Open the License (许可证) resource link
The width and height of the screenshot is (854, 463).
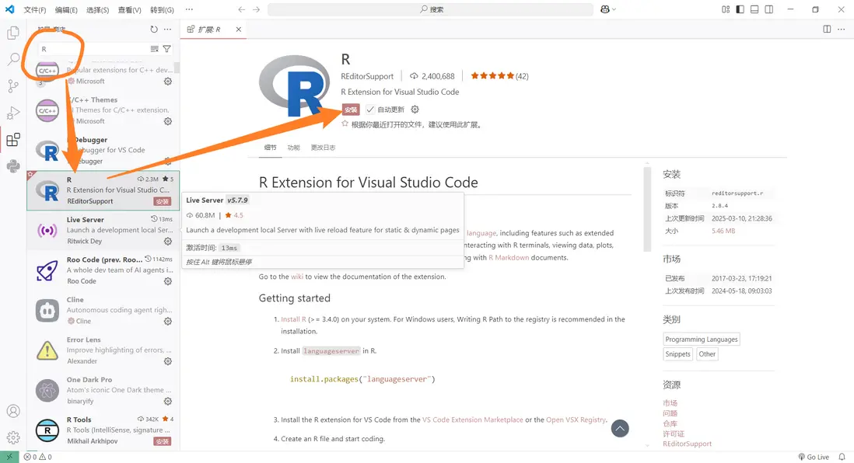674,433
